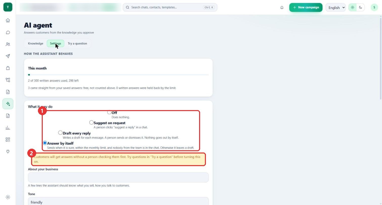
Task: Open the automation flow sidebar icon
Action: 8,80
